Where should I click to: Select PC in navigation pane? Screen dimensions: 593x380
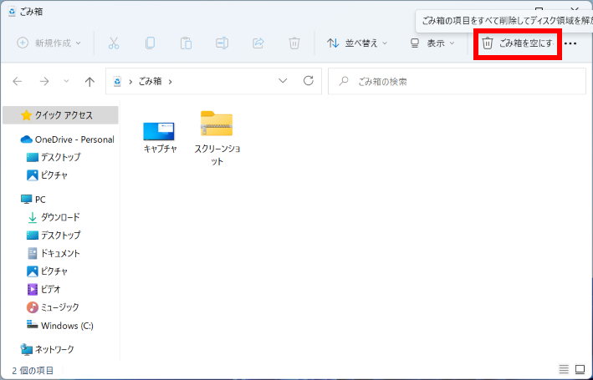tap(33, 200)
